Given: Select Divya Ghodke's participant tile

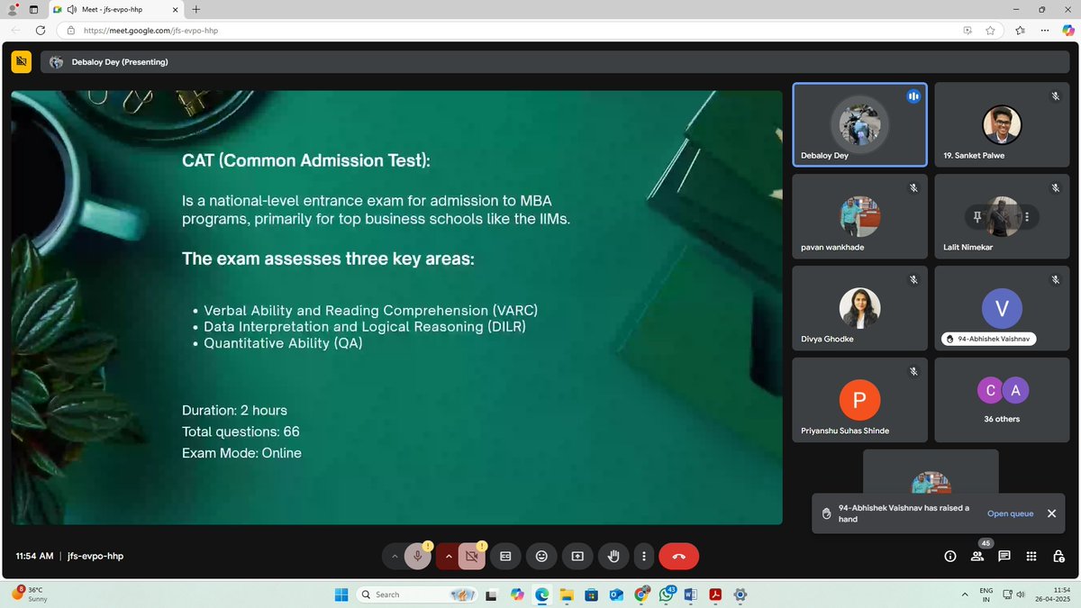Looking at the screenshot, I should pyautogui.click(x=859, y=308).
